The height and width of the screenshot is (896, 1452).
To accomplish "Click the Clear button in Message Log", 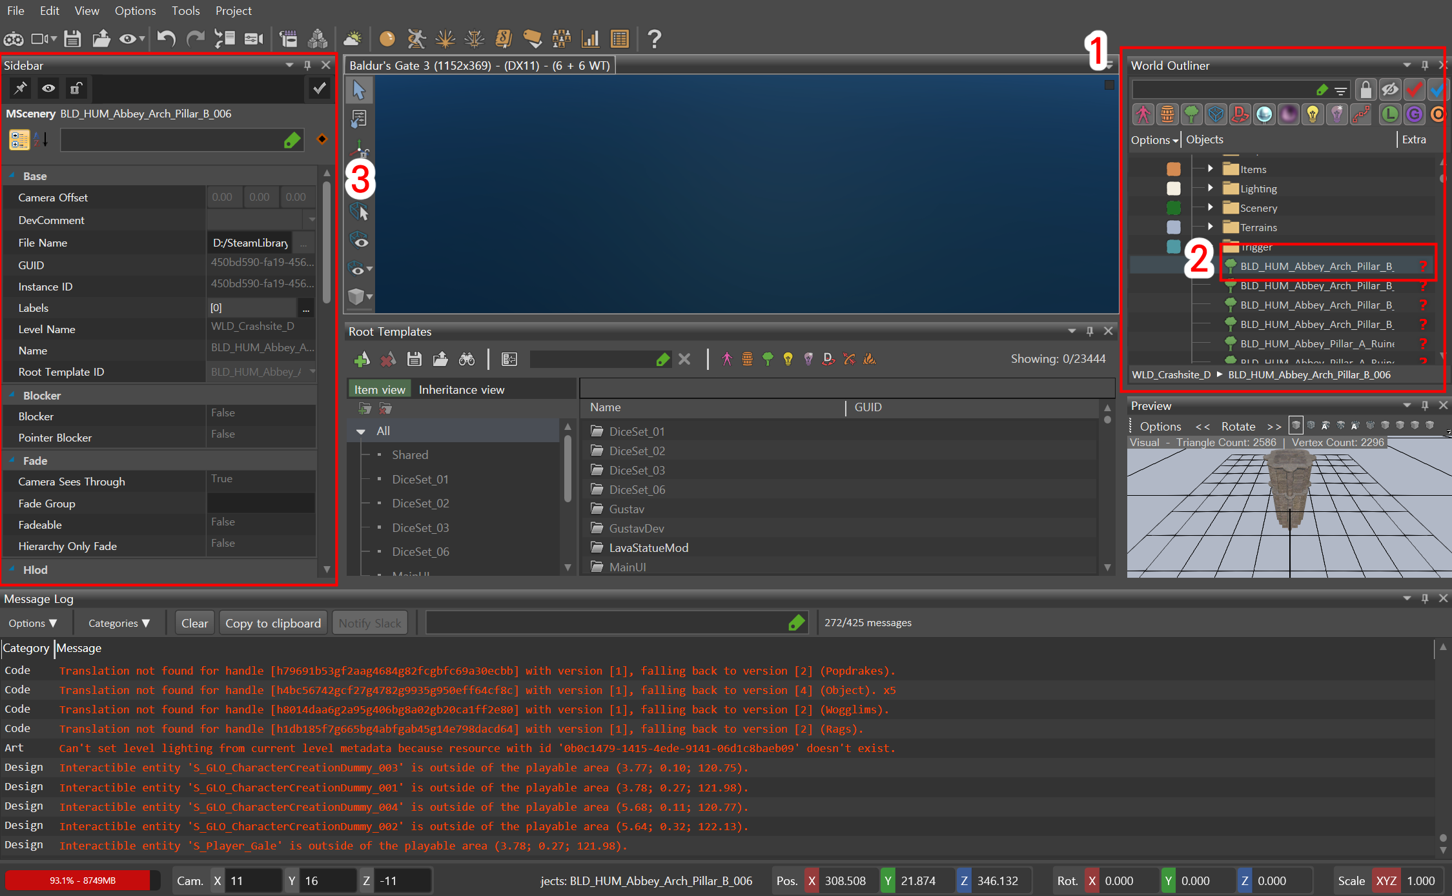I will [194, 623].
